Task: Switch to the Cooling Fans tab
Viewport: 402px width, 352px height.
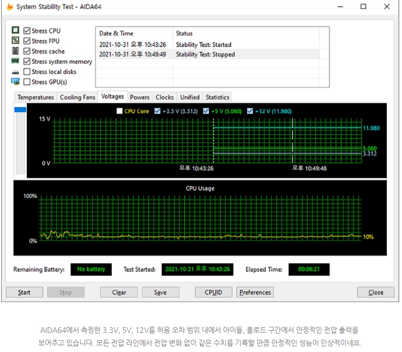Action: pyautogui.click(x=77, y=98)
